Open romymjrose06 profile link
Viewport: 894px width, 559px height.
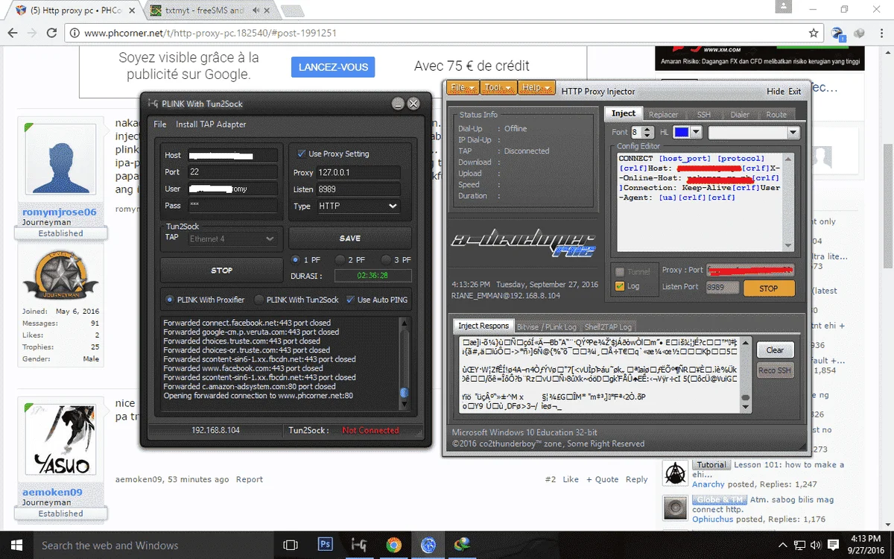(x=60, y=212)
